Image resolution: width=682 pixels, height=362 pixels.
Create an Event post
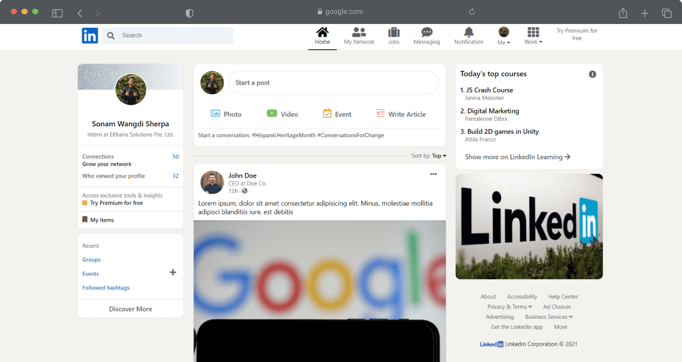click(x=337, y=114)
